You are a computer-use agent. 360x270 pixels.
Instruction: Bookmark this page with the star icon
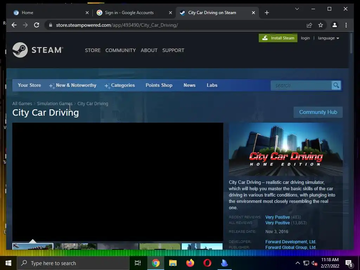(321, 25)
